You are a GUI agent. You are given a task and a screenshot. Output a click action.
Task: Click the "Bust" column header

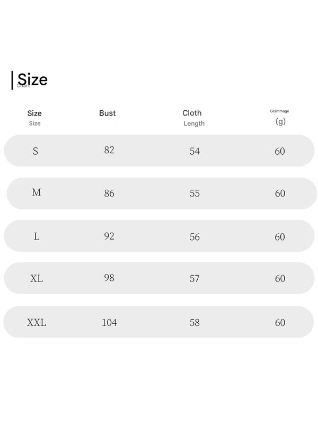[107, 113]
